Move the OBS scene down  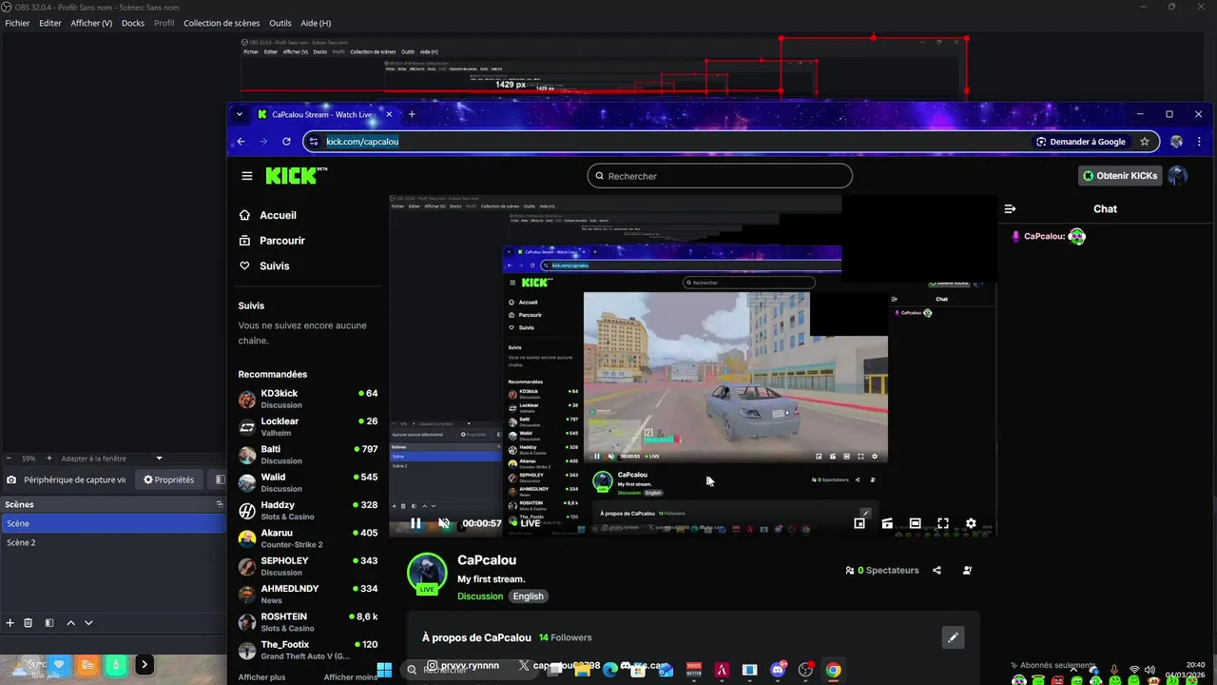pos(88,623)
